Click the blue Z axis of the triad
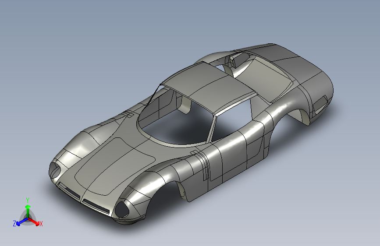Image resolution: width=380 pixels, height=246 pixels. coord(22,221)
